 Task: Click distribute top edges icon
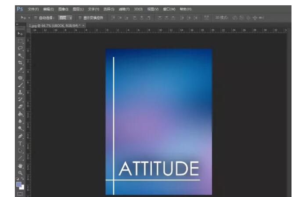coord(159,18)
